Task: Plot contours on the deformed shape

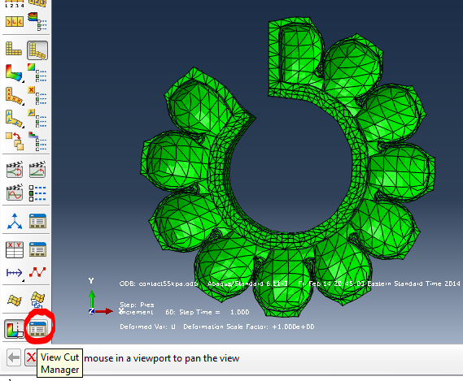Action: coord(14,72)
